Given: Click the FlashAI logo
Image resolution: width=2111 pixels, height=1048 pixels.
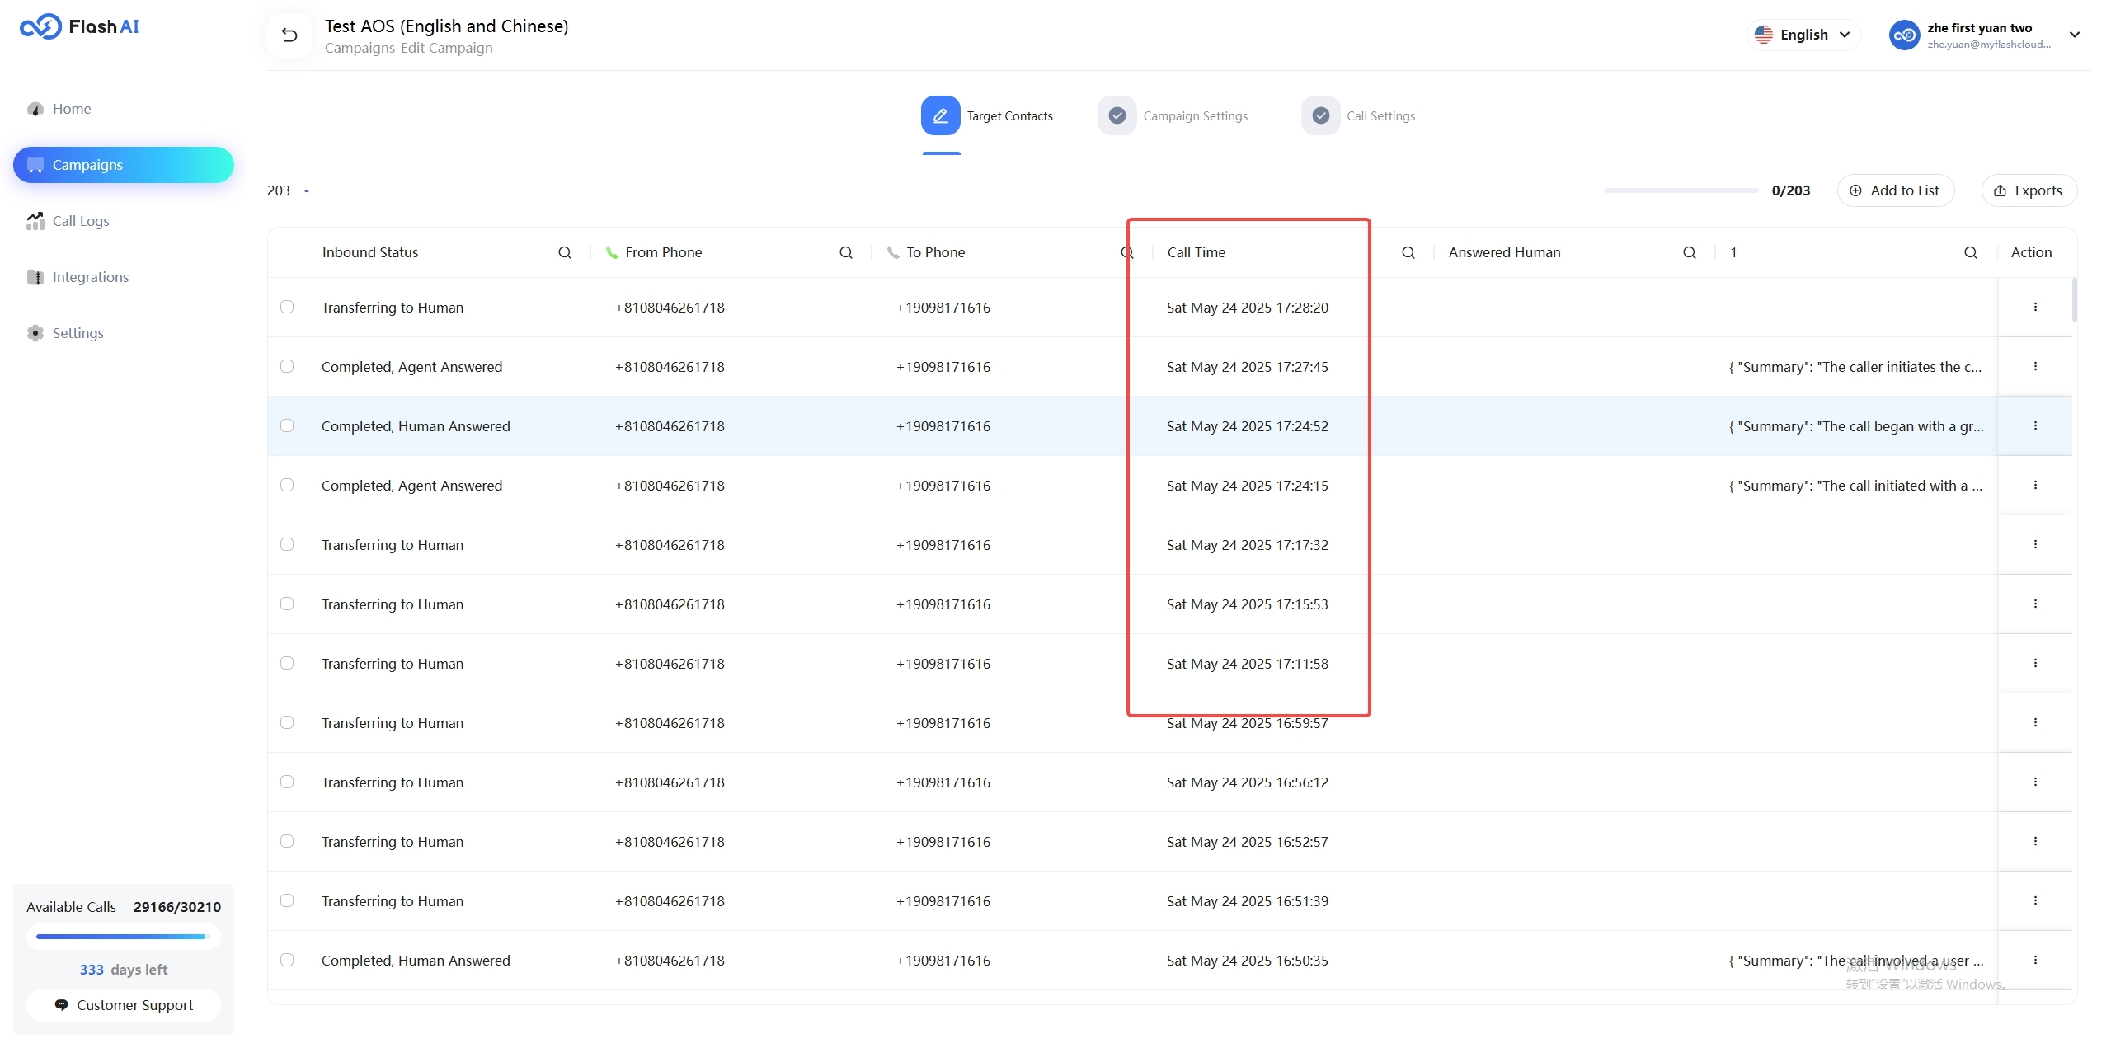Looking at the screenshot, I should [79, 26].
